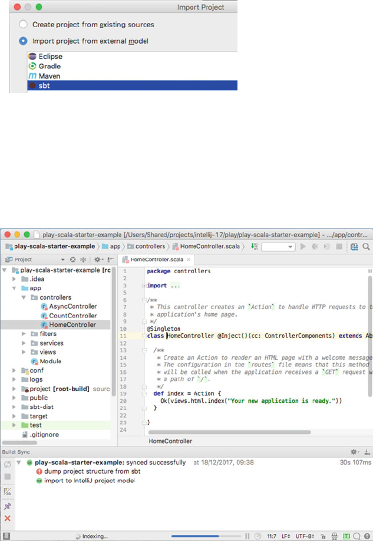Click the HomeController structure breadcrumb below editor
The image size is (373, 541).
click(x=170, y=441)
